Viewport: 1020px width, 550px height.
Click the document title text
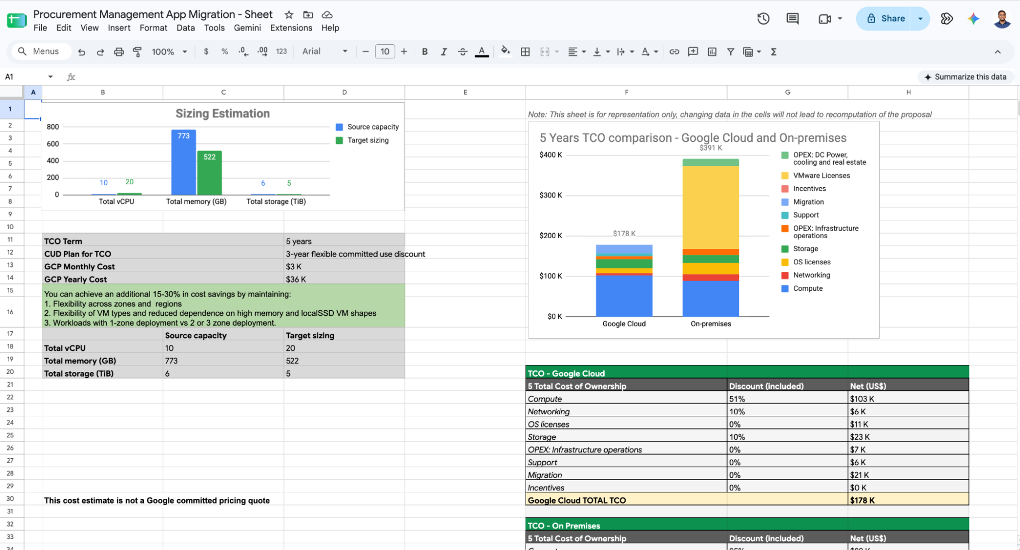(153, 14)
